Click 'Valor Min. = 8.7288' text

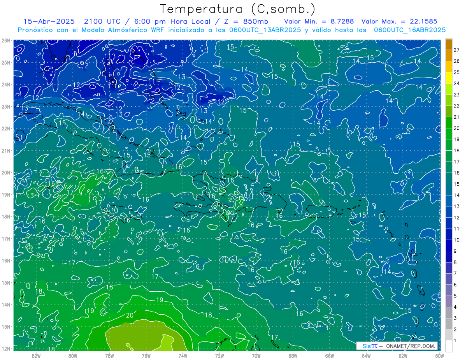pyautogui.click(x=319, y=21)
